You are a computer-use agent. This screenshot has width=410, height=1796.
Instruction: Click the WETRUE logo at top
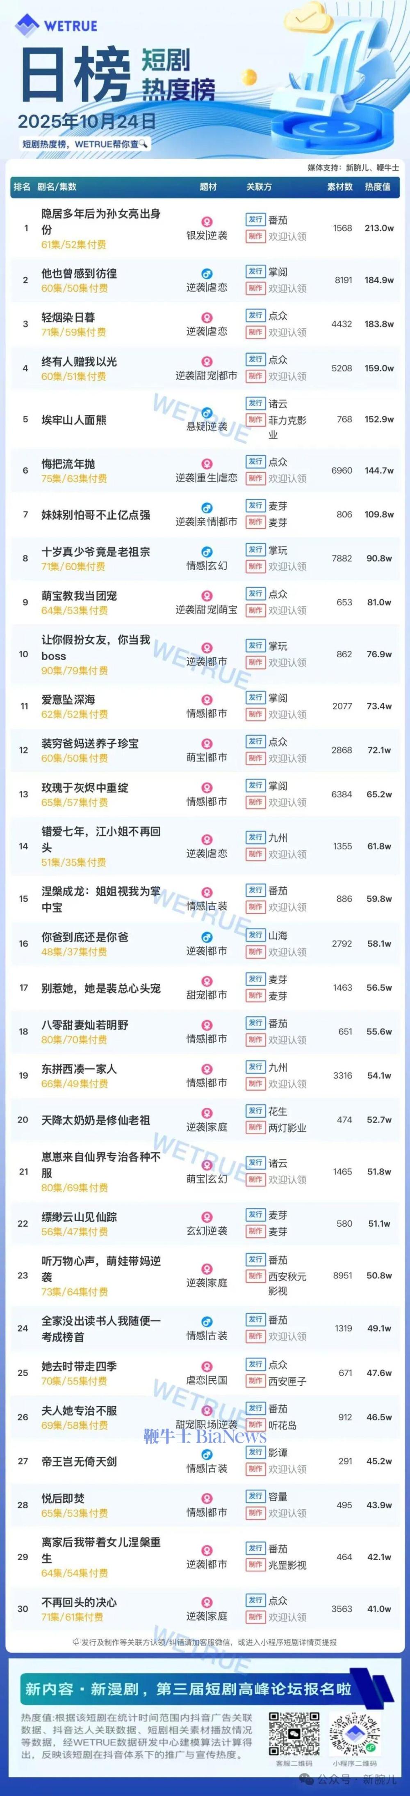[56, 26]
